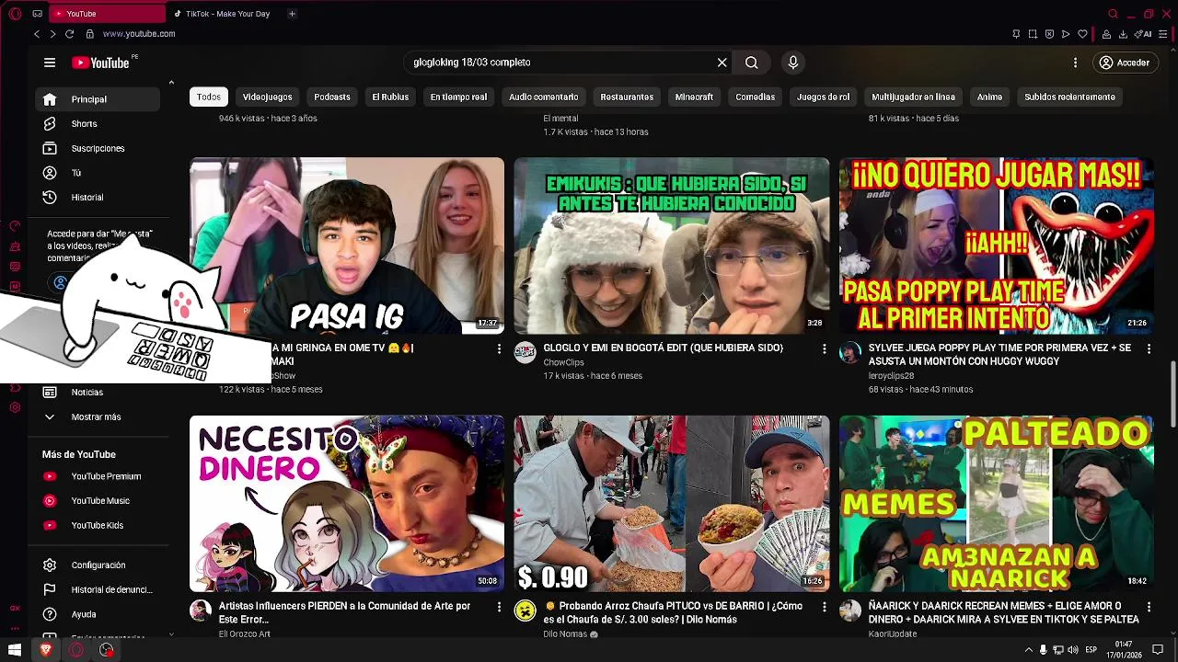
Task: Go back in browser history
Action: 37,34
